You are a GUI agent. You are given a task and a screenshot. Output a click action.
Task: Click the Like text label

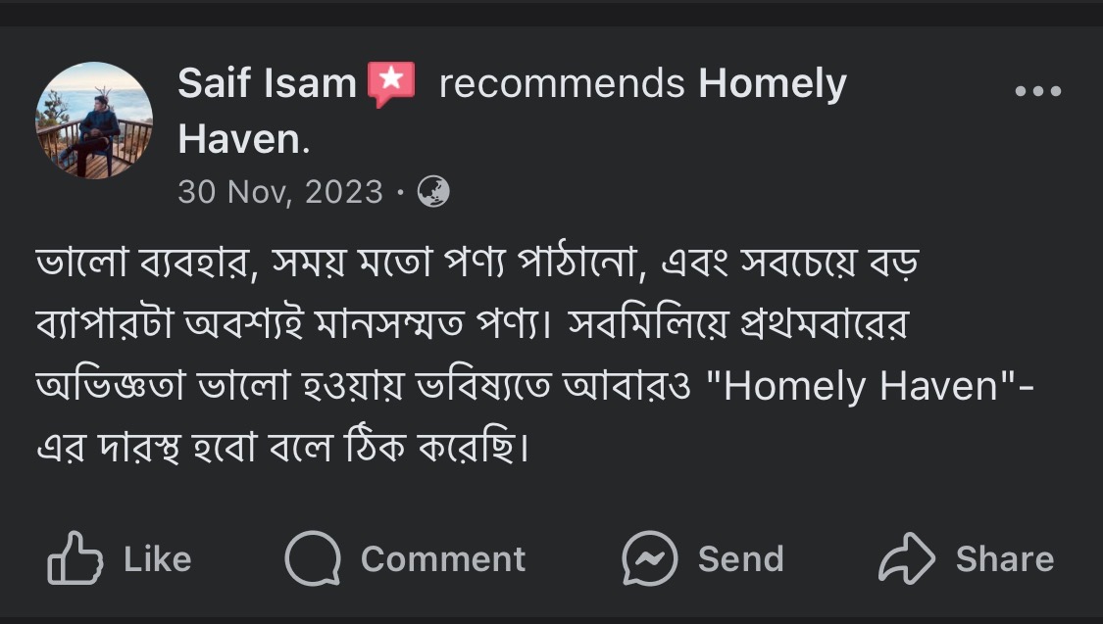158,559
